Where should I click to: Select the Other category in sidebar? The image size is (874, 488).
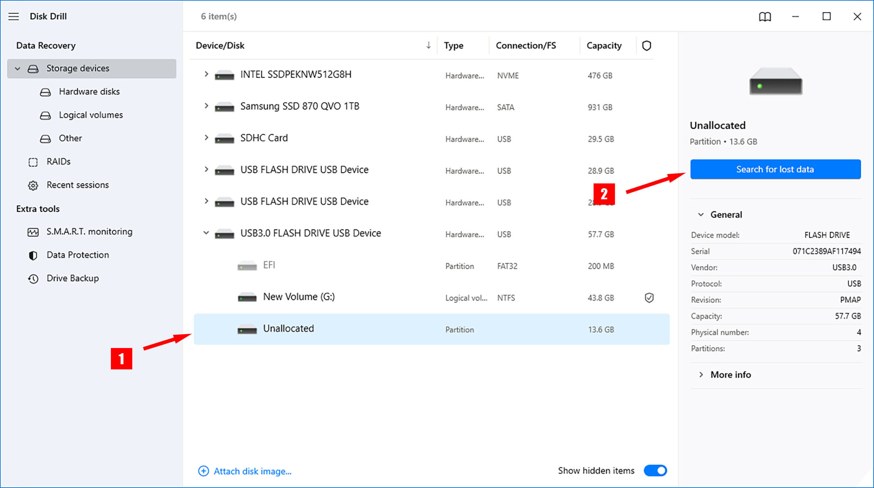[70, 138]
